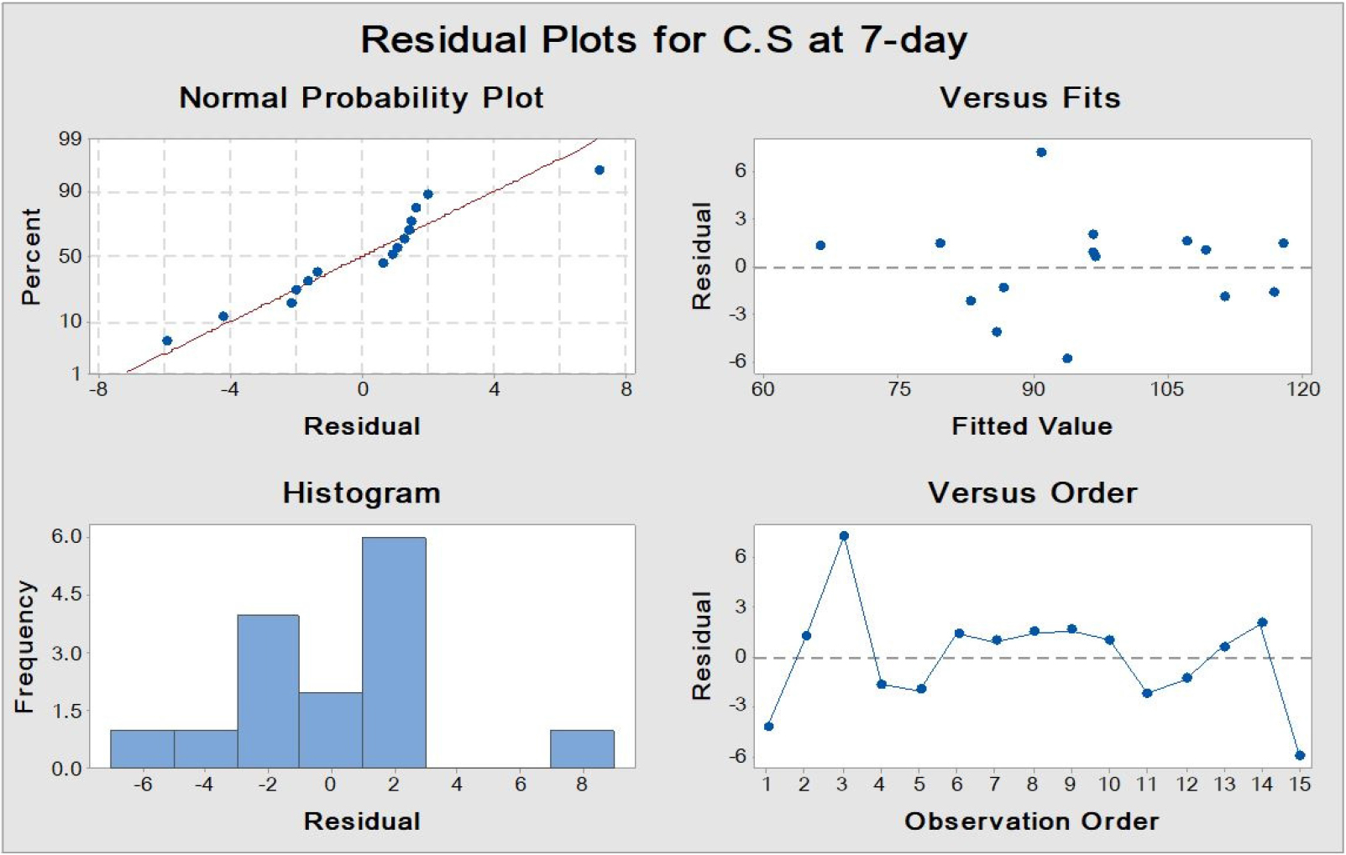Click the "Versus Fits" plot title
This screenshot has width=1346, height=855.
pos(1029,97)
